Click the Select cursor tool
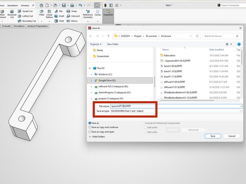Viewport: 246px width, 184px height. 97,5
